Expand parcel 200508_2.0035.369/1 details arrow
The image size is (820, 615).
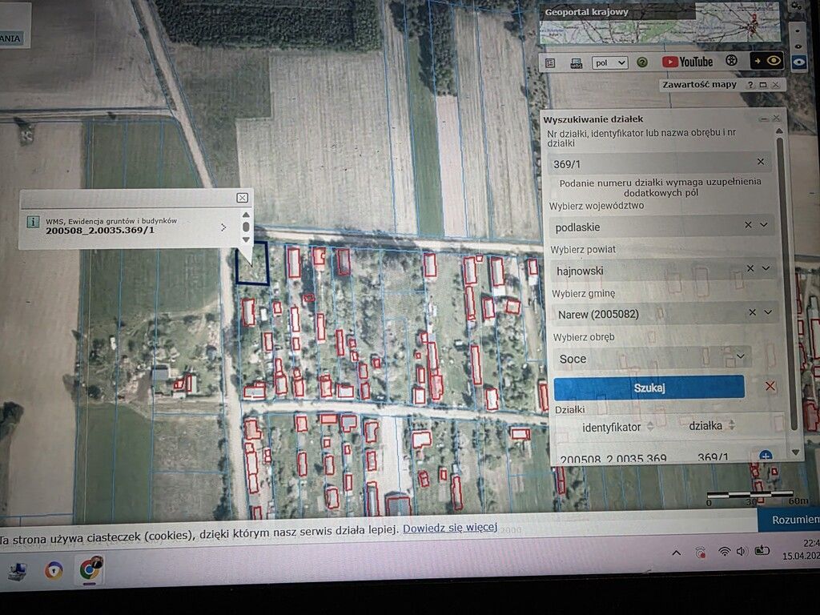coord(223,227)
